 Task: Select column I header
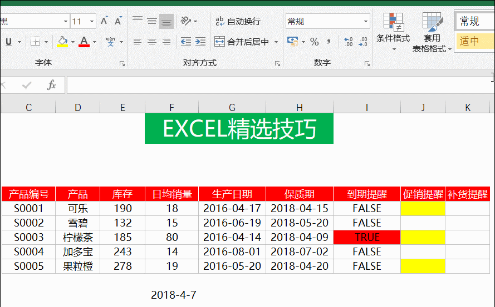pyautogui.click(x=367, y=107)
